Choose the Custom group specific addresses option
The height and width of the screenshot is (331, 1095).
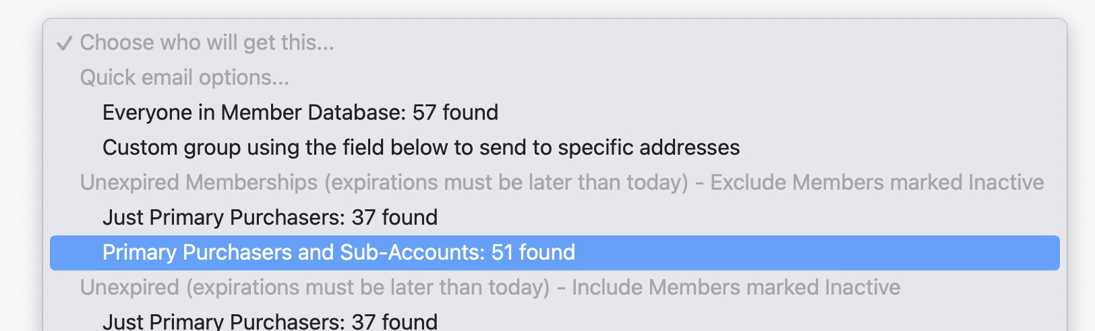pos(421,147)
